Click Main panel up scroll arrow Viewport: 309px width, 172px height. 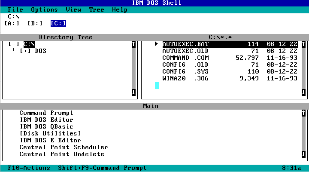click(303, 113)
